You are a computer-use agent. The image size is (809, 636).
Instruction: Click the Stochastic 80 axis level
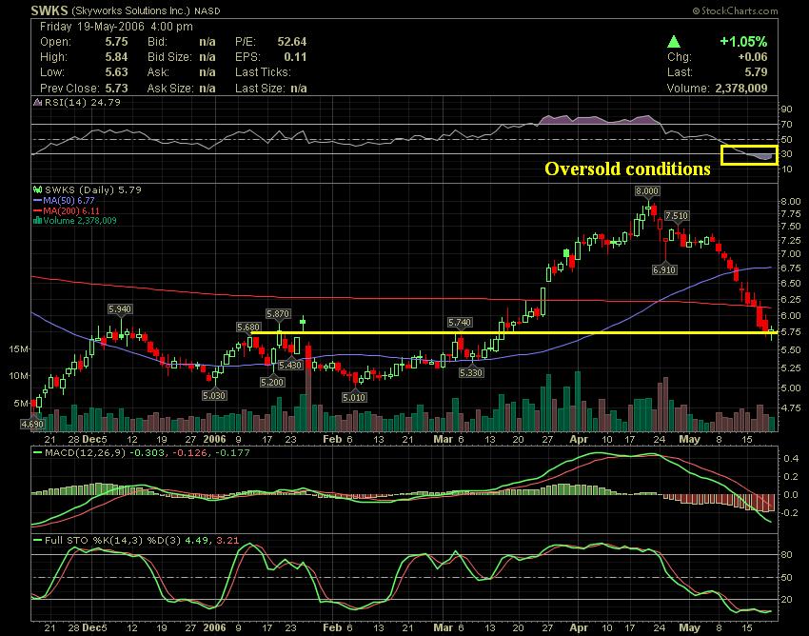(x=786, y=555)
